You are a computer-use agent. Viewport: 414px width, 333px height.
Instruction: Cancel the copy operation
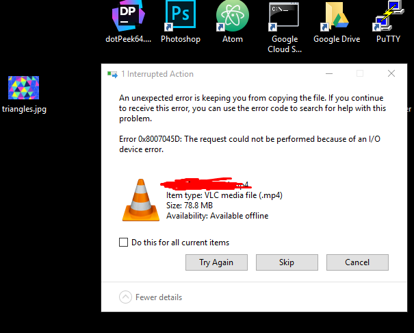[x=357, y=262]
